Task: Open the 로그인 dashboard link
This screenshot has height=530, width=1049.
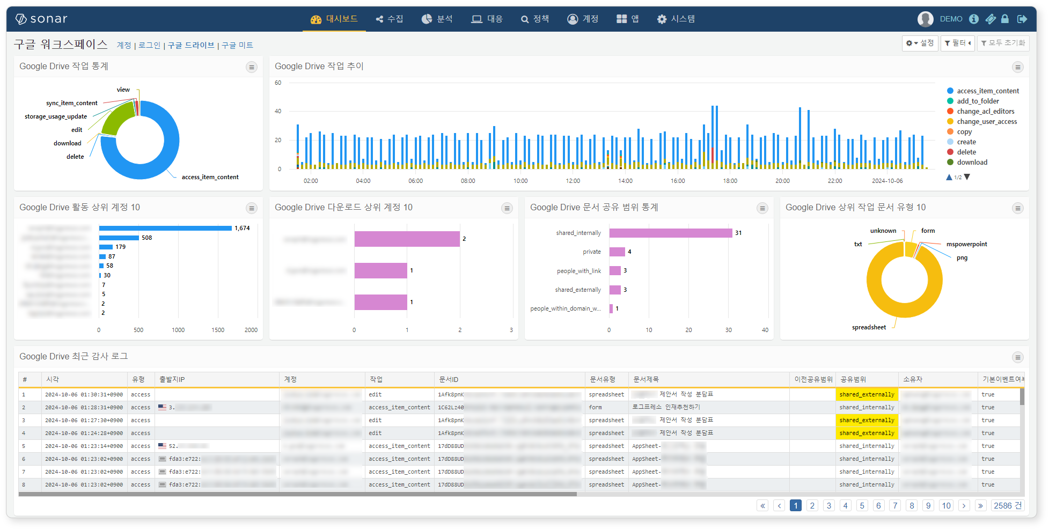Action: [149, 46]
